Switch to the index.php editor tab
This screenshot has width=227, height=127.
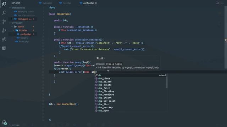(x=46, y=3)
